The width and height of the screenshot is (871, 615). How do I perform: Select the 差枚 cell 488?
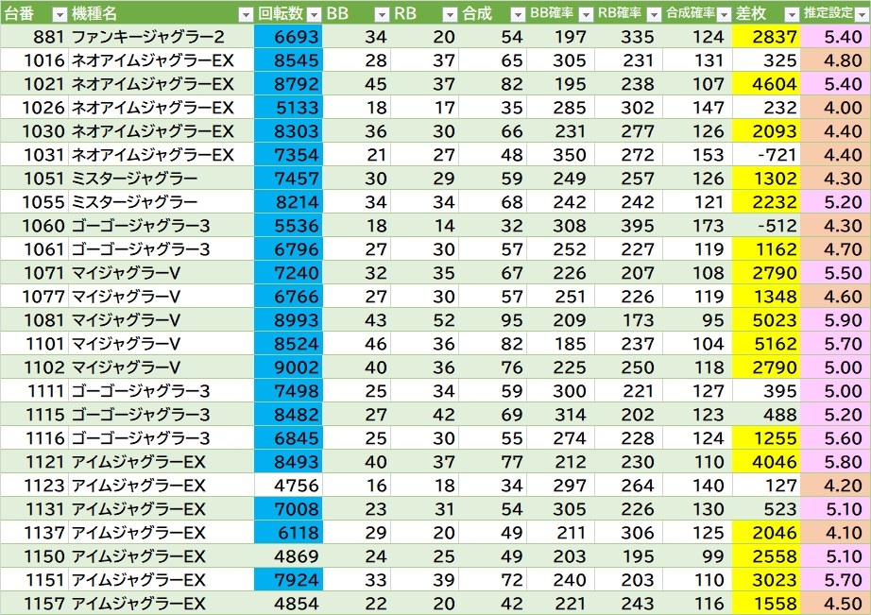coord(766,415)
